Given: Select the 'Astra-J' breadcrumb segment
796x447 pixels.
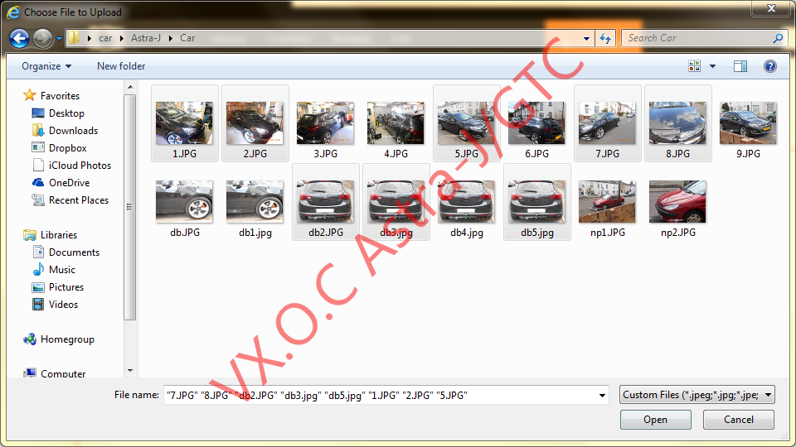Looking at the screenshot, I should click(146, 38).
